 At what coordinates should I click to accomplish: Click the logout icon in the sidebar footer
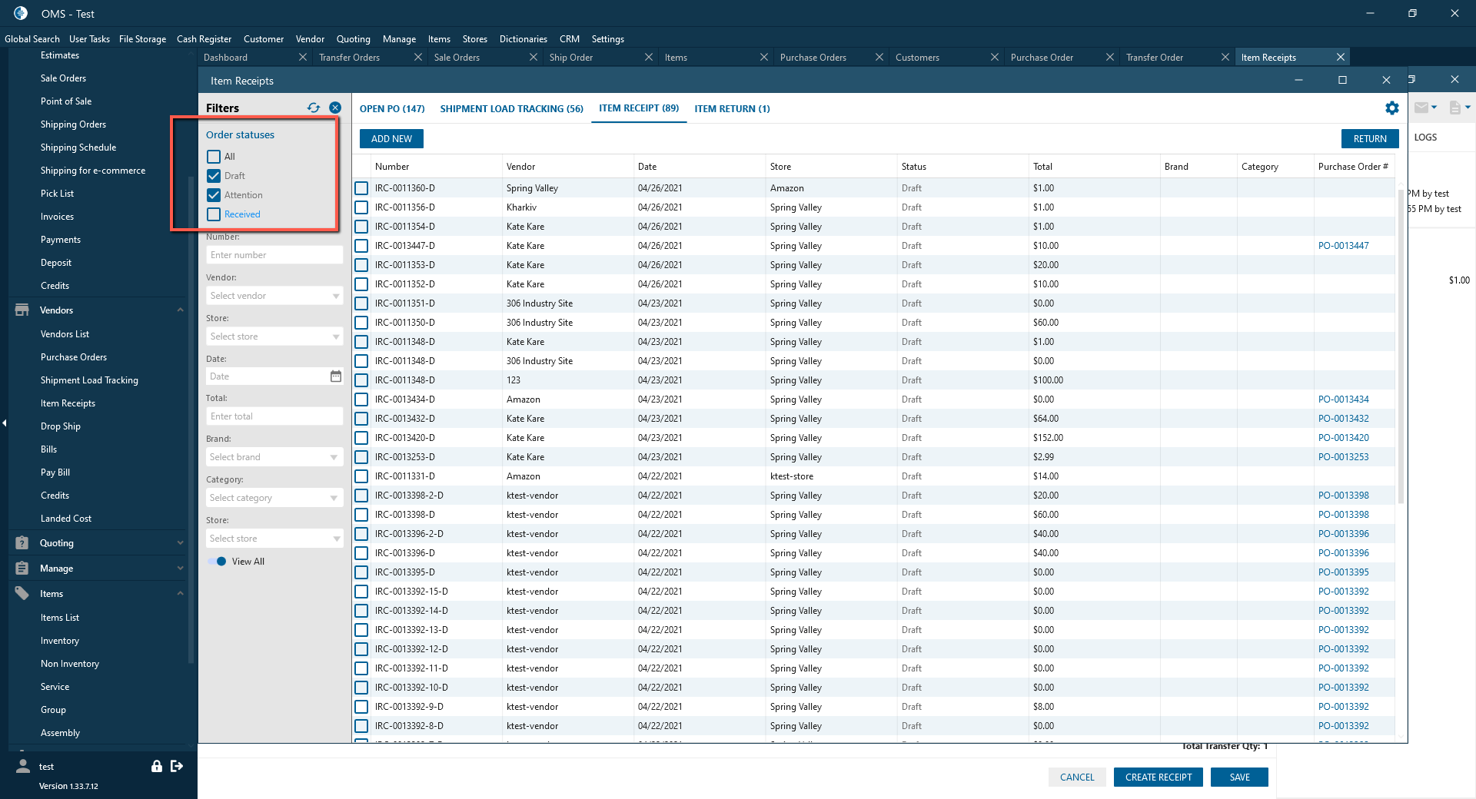click(177, 766)
